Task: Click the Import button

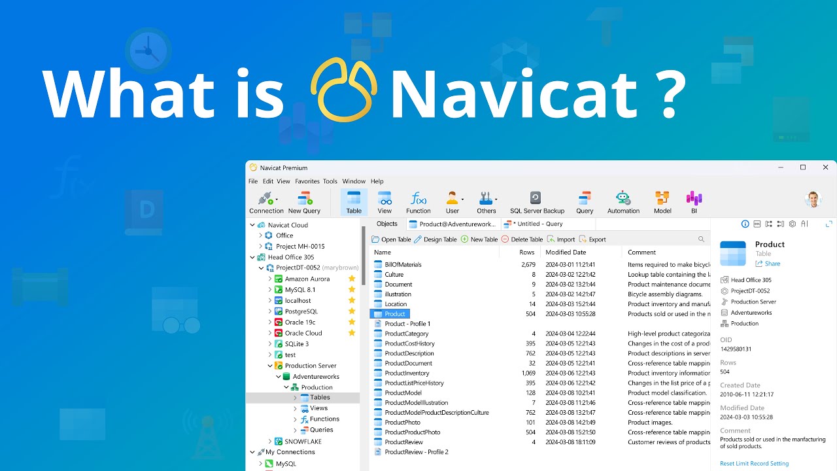Action: point(561,239)
